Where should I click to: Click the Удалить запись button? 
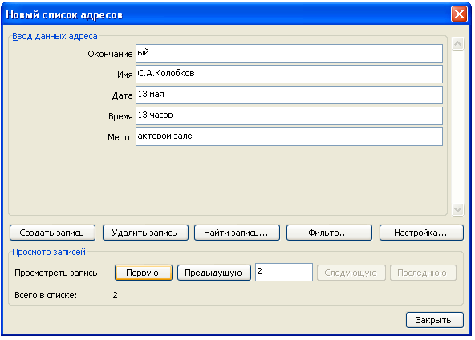(145, 233)
